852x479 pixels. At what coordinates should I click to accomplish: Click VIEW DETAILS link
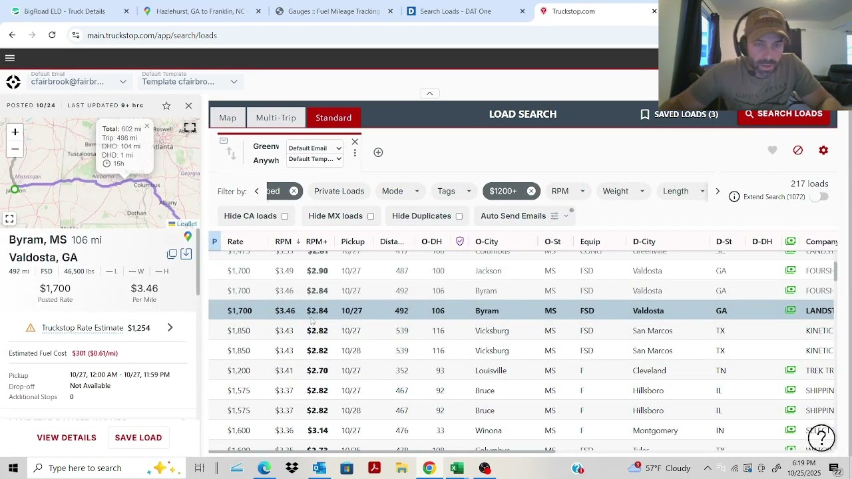click(67, 438)
